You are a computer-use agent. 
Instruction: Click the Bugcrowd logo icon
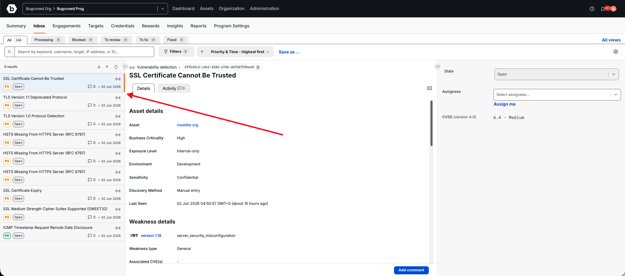pos(12,9)
